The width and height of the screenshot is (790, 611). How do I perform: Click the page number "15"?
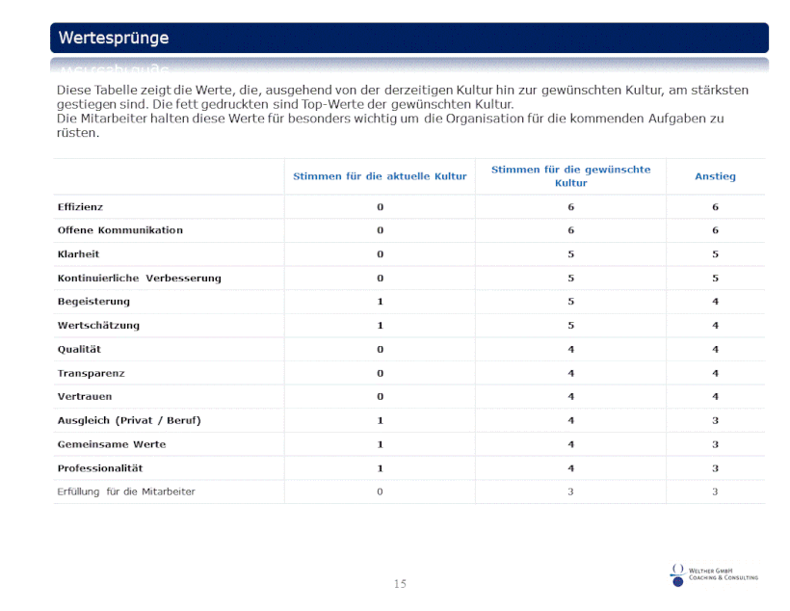click(x=400, y=584)
